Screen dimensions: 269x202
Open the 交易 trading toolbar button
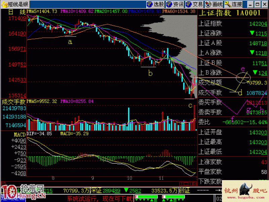coord(194,4)
